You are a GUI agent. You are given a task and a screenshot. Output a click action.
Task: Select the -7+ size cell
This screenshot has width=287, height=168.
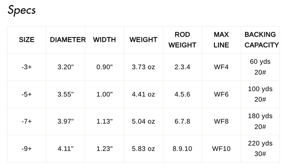27,121
